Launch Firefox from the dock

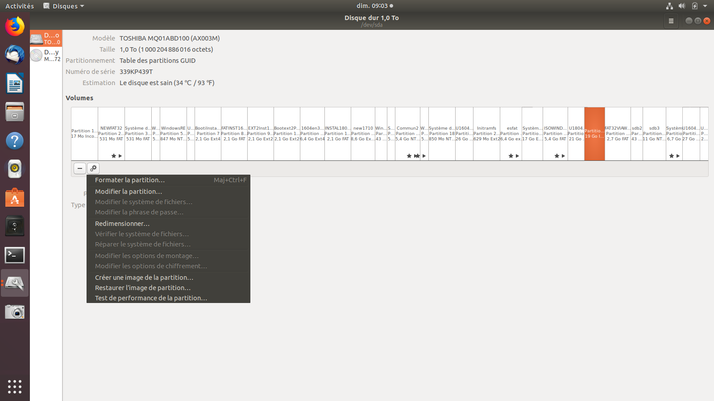point(15,26)
